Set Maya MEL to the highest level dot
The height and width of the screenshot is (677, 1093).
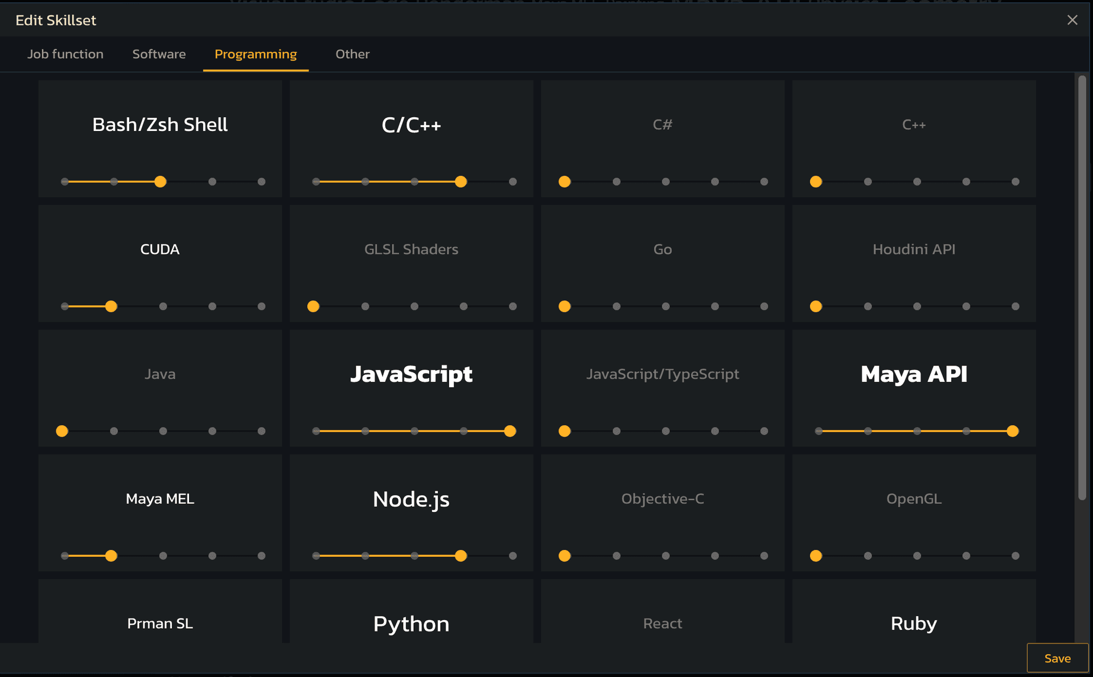(x=261, y=556)
